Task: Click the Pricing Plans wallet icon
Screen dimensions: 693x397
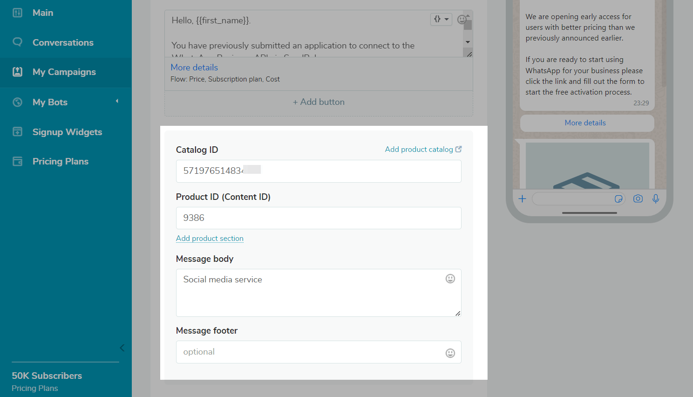Action: click(17, 161)
